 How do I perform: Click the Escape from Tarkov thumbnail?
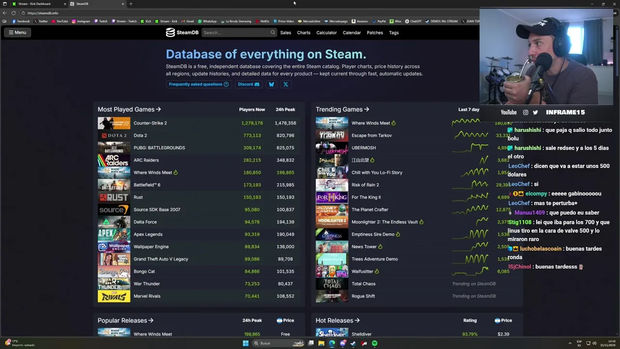332,135
